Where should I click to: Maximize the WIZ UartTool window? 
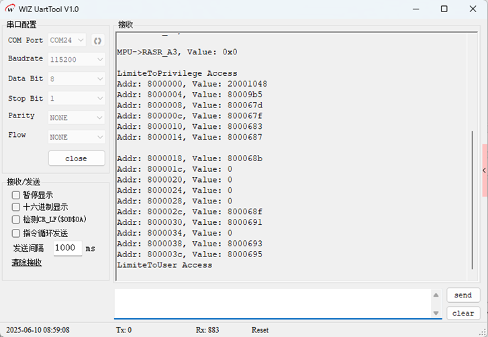point(444,9)
